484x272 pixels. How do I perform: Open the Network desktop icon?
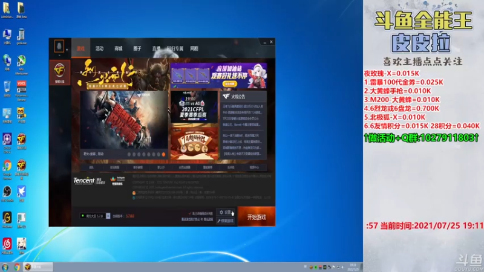click(7, 62)
